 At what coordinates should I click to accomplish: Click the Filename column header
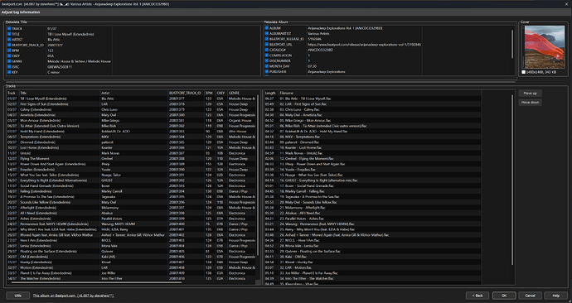[380, 93]
